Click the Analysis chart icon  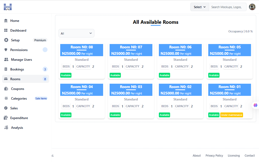tap(6, 128)
